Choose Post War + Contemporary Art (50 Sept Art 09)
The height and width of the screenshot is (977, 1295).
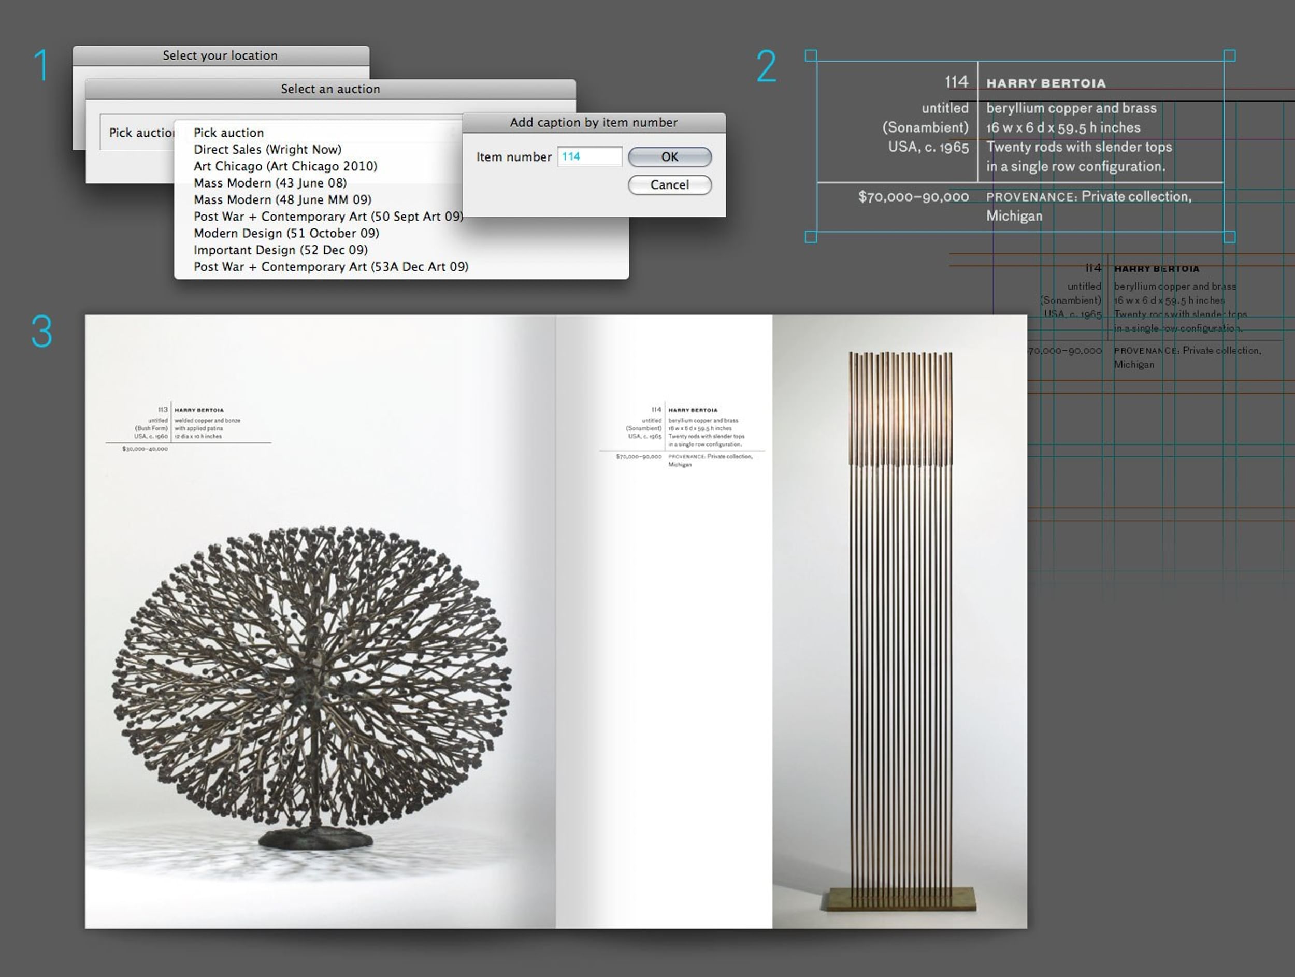pos(328,217)
